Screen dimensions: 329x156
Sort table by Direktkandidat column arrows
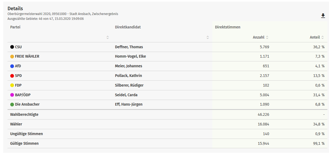(208, 38)
